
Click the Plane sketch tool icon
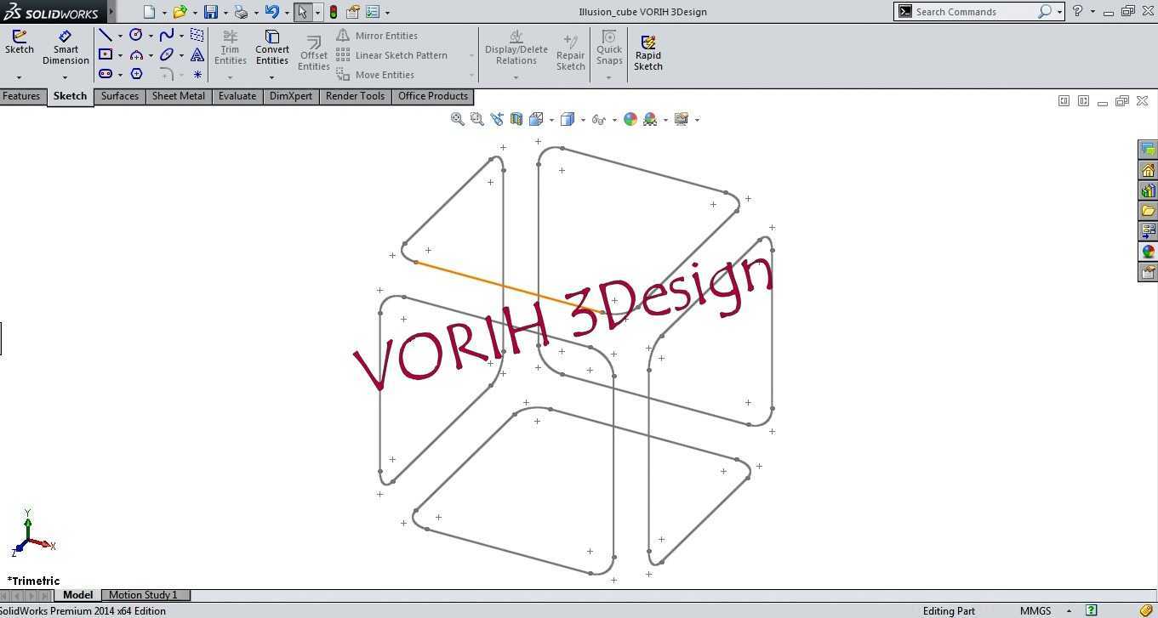coord(197,35)
